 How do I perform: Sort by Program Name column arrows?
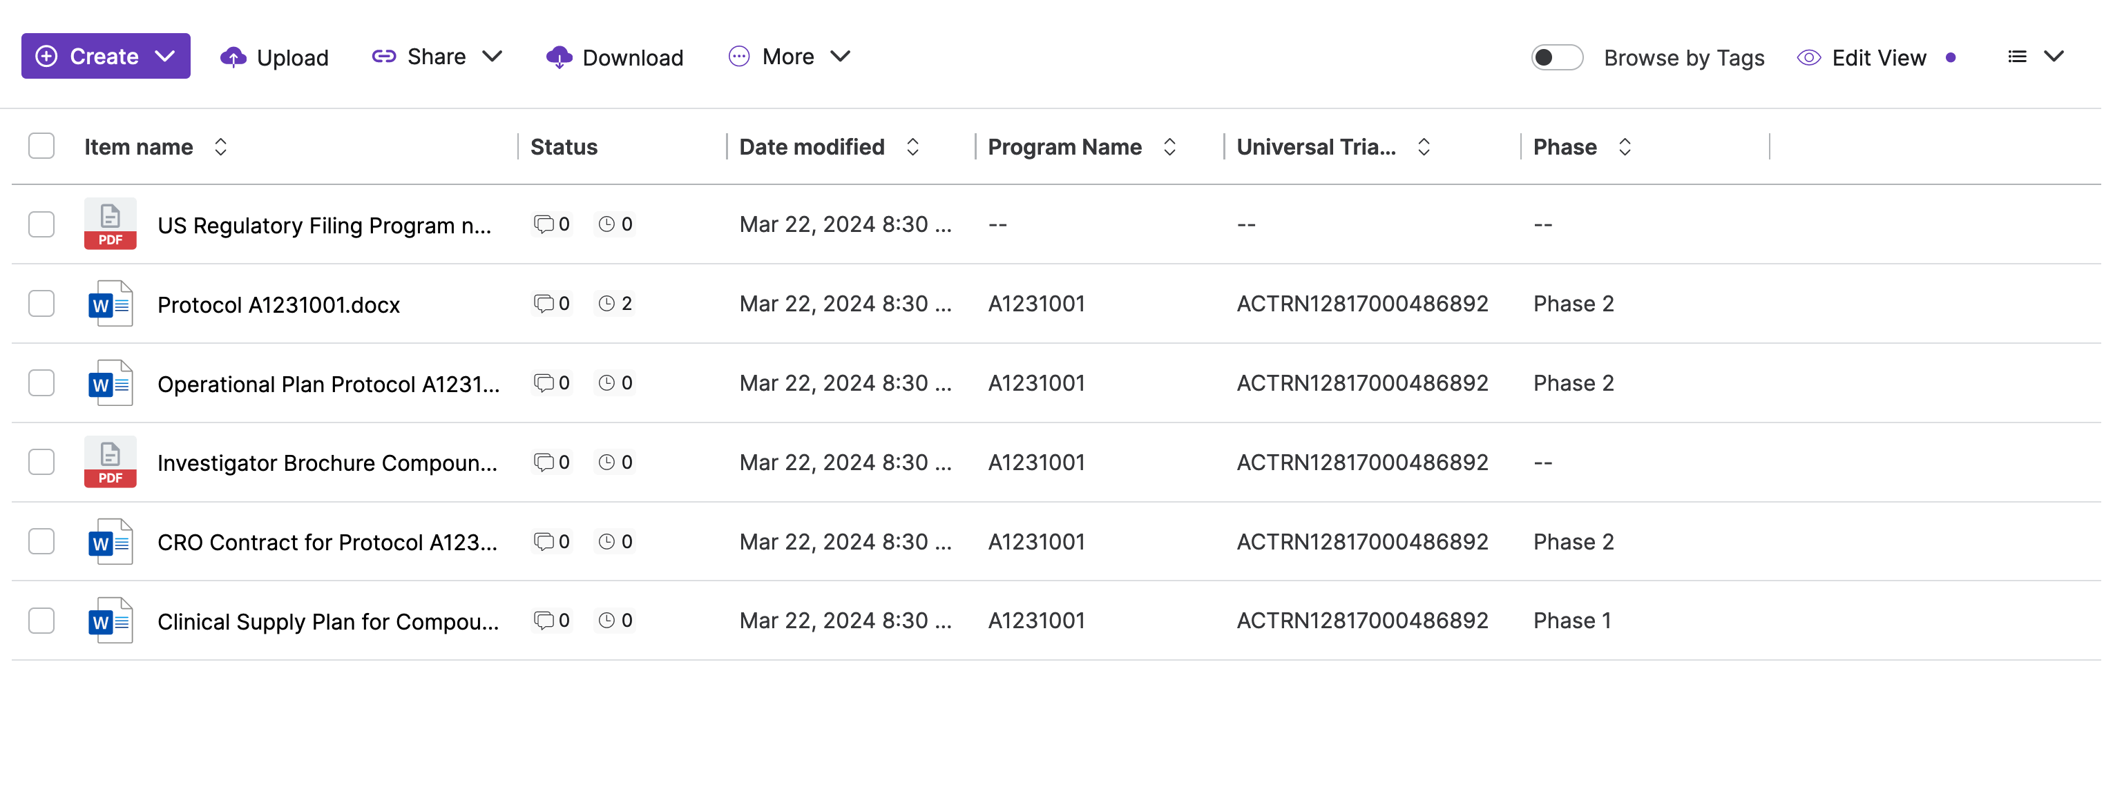click(1169, 147)
